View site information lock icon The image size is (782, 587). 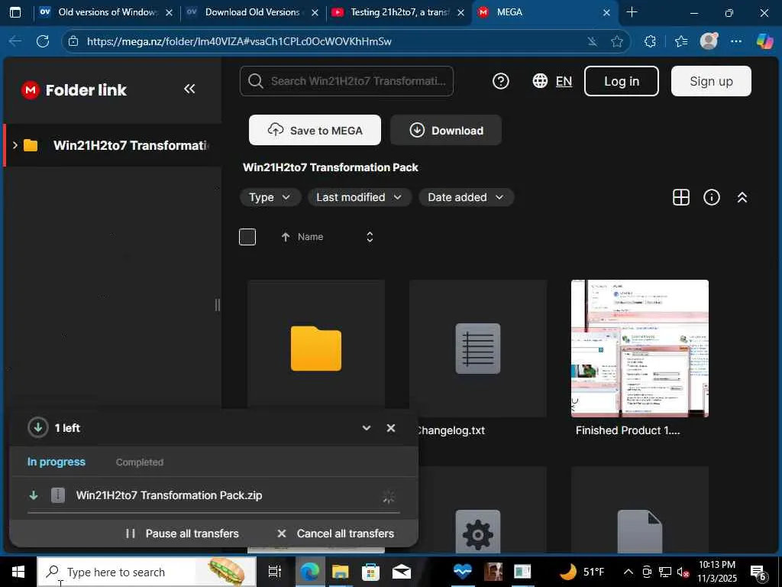coord(73,41)
